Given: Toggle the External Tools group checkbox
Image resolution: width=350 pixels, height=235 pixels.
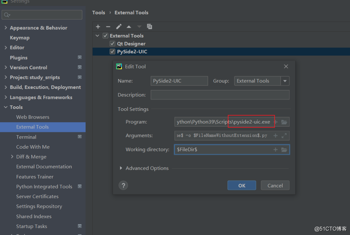Looking at the screenshot, I should click(x=105, y=36).
